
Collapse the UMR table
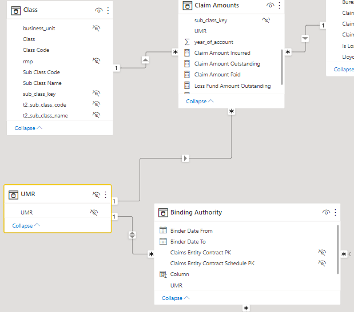click(x=26, y=225)
